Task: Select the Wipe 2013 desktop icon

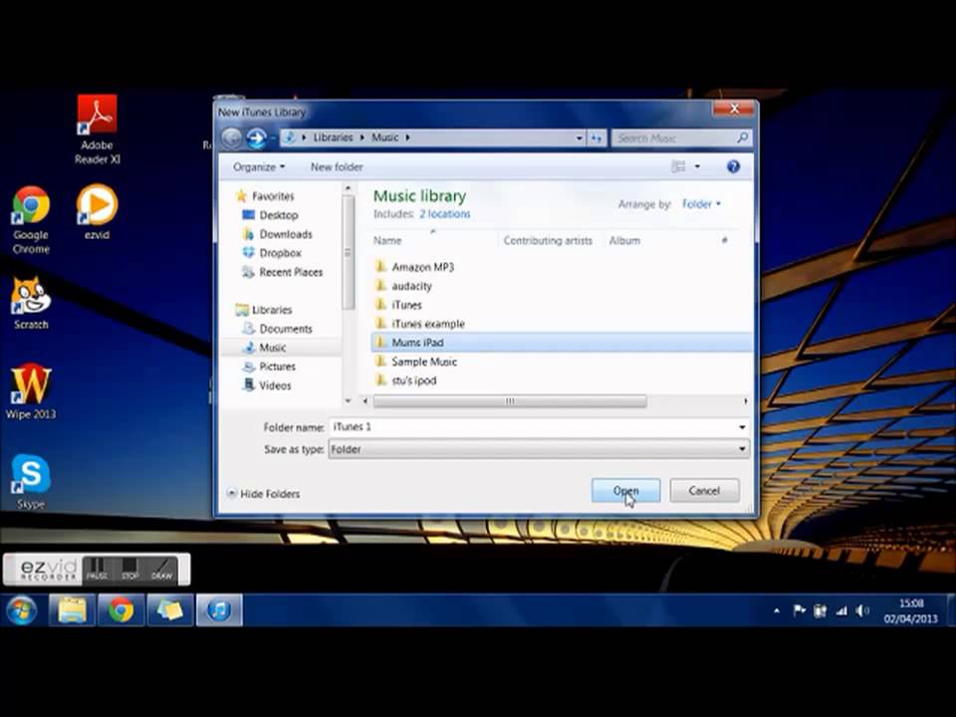Action: tap(31, 390)
